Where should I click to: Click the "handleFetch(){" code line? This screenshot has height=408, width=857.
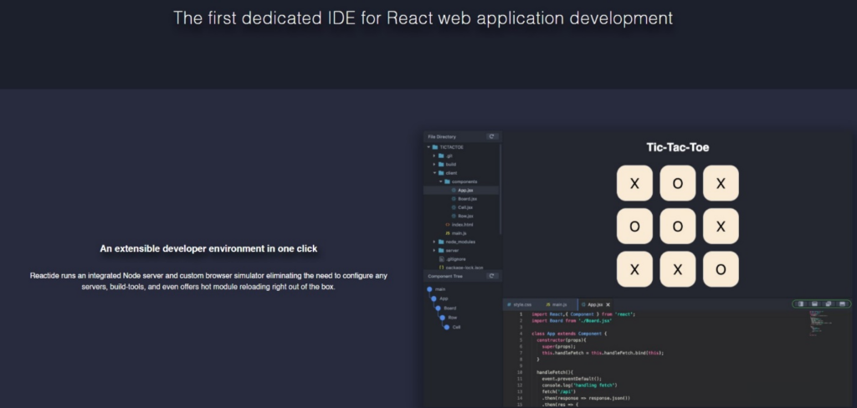point(554,373)
